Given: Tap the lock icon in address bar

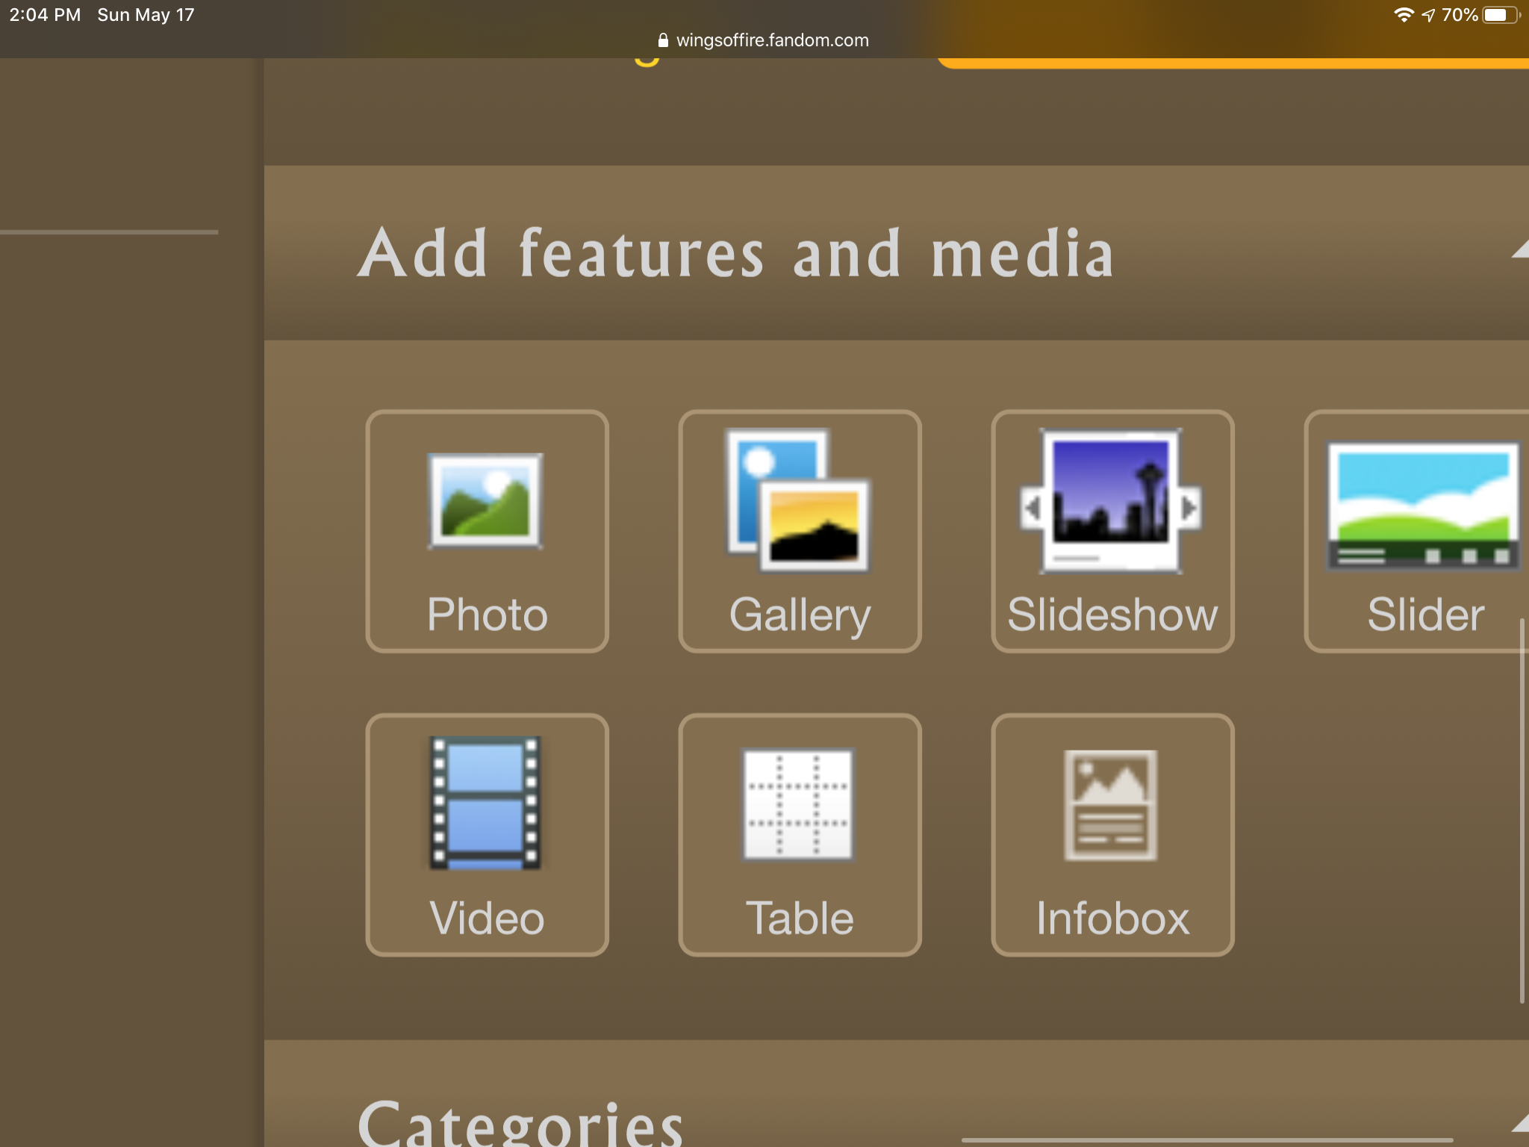Looking at the screenshot, I should click(663, 40).
